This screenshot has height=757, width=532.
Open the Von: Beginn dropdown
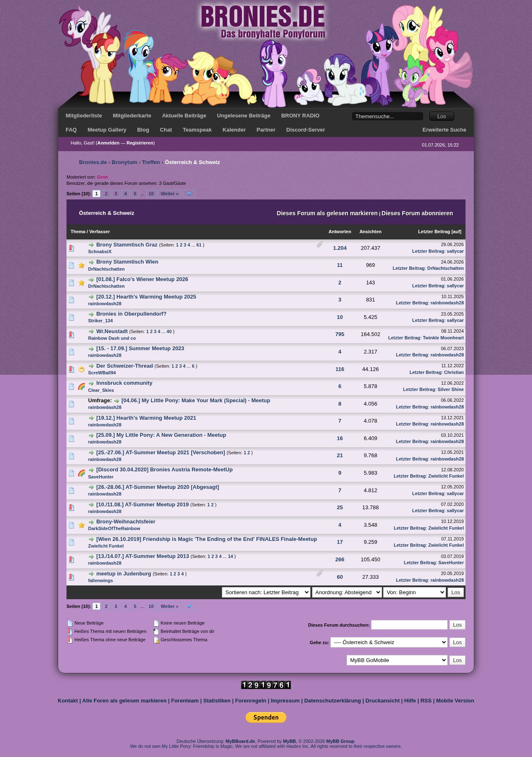coord(414,592)
